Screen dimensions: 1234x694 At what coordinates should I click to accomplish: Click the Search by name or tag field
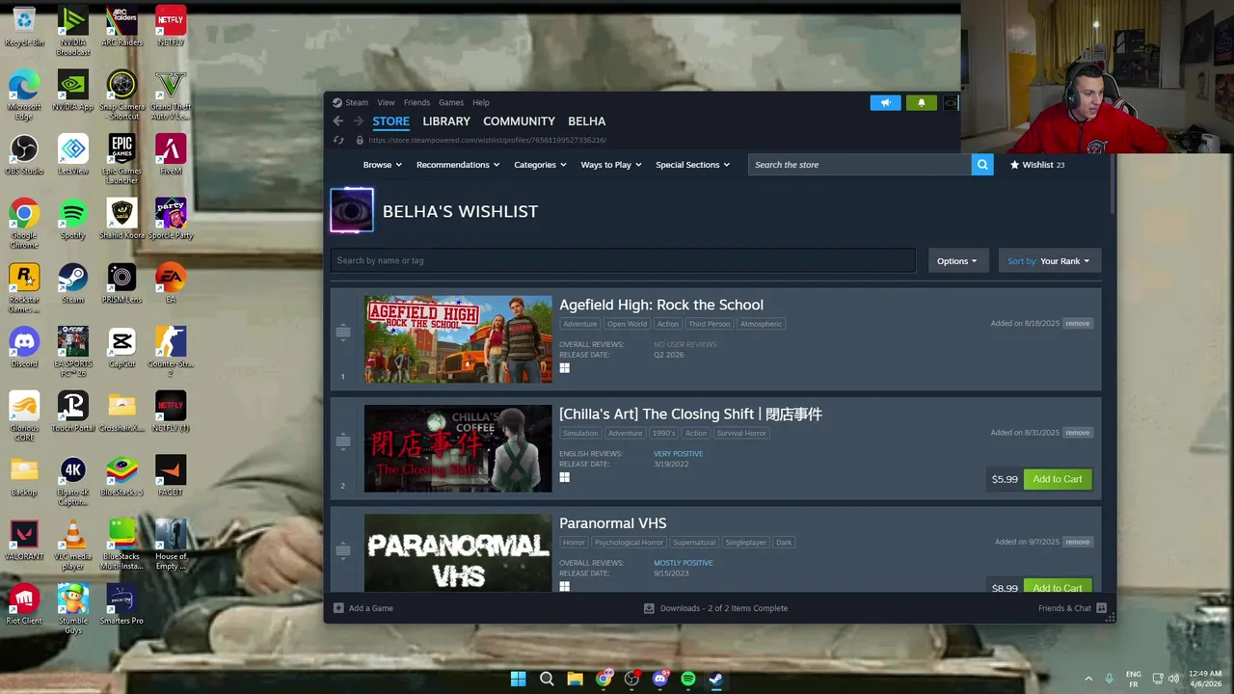click(x=623, y=260)
